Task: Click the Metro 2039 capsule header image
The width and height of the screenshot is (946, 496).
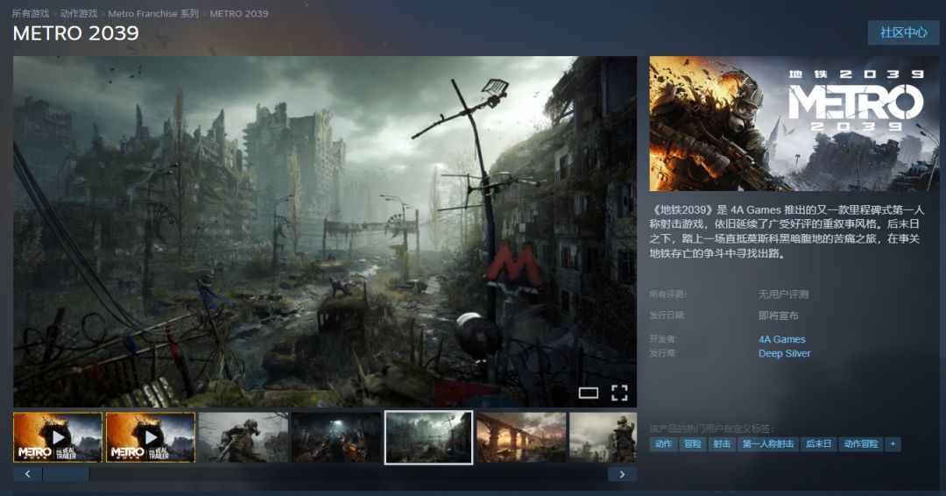Action: pos(794,124)
